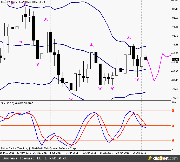Click the orange 20 stochastic level label

(173, 140)
